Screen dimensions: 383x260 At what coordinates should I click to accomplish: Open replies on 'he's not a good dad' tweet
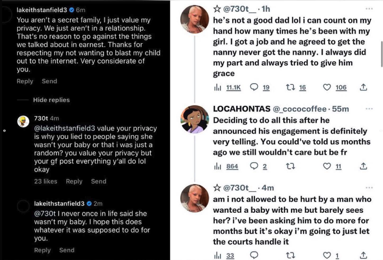[x=254, y=87]
